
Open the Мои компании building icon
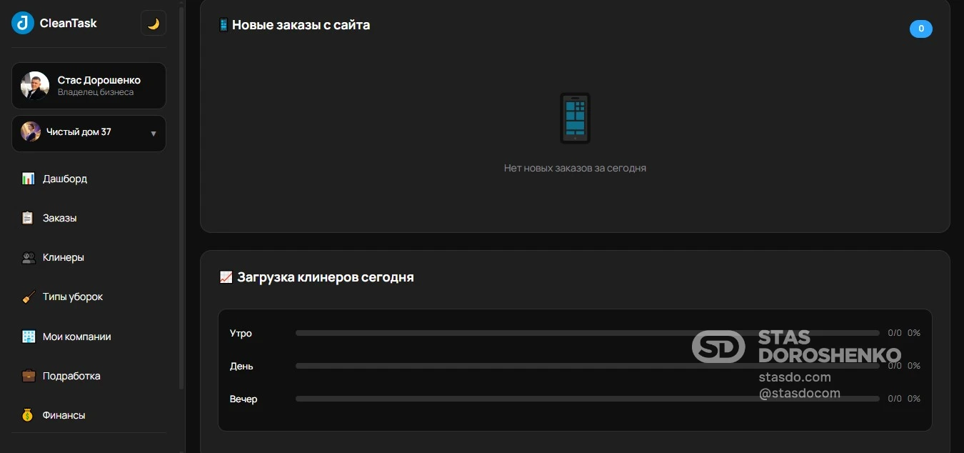(28, 336)
